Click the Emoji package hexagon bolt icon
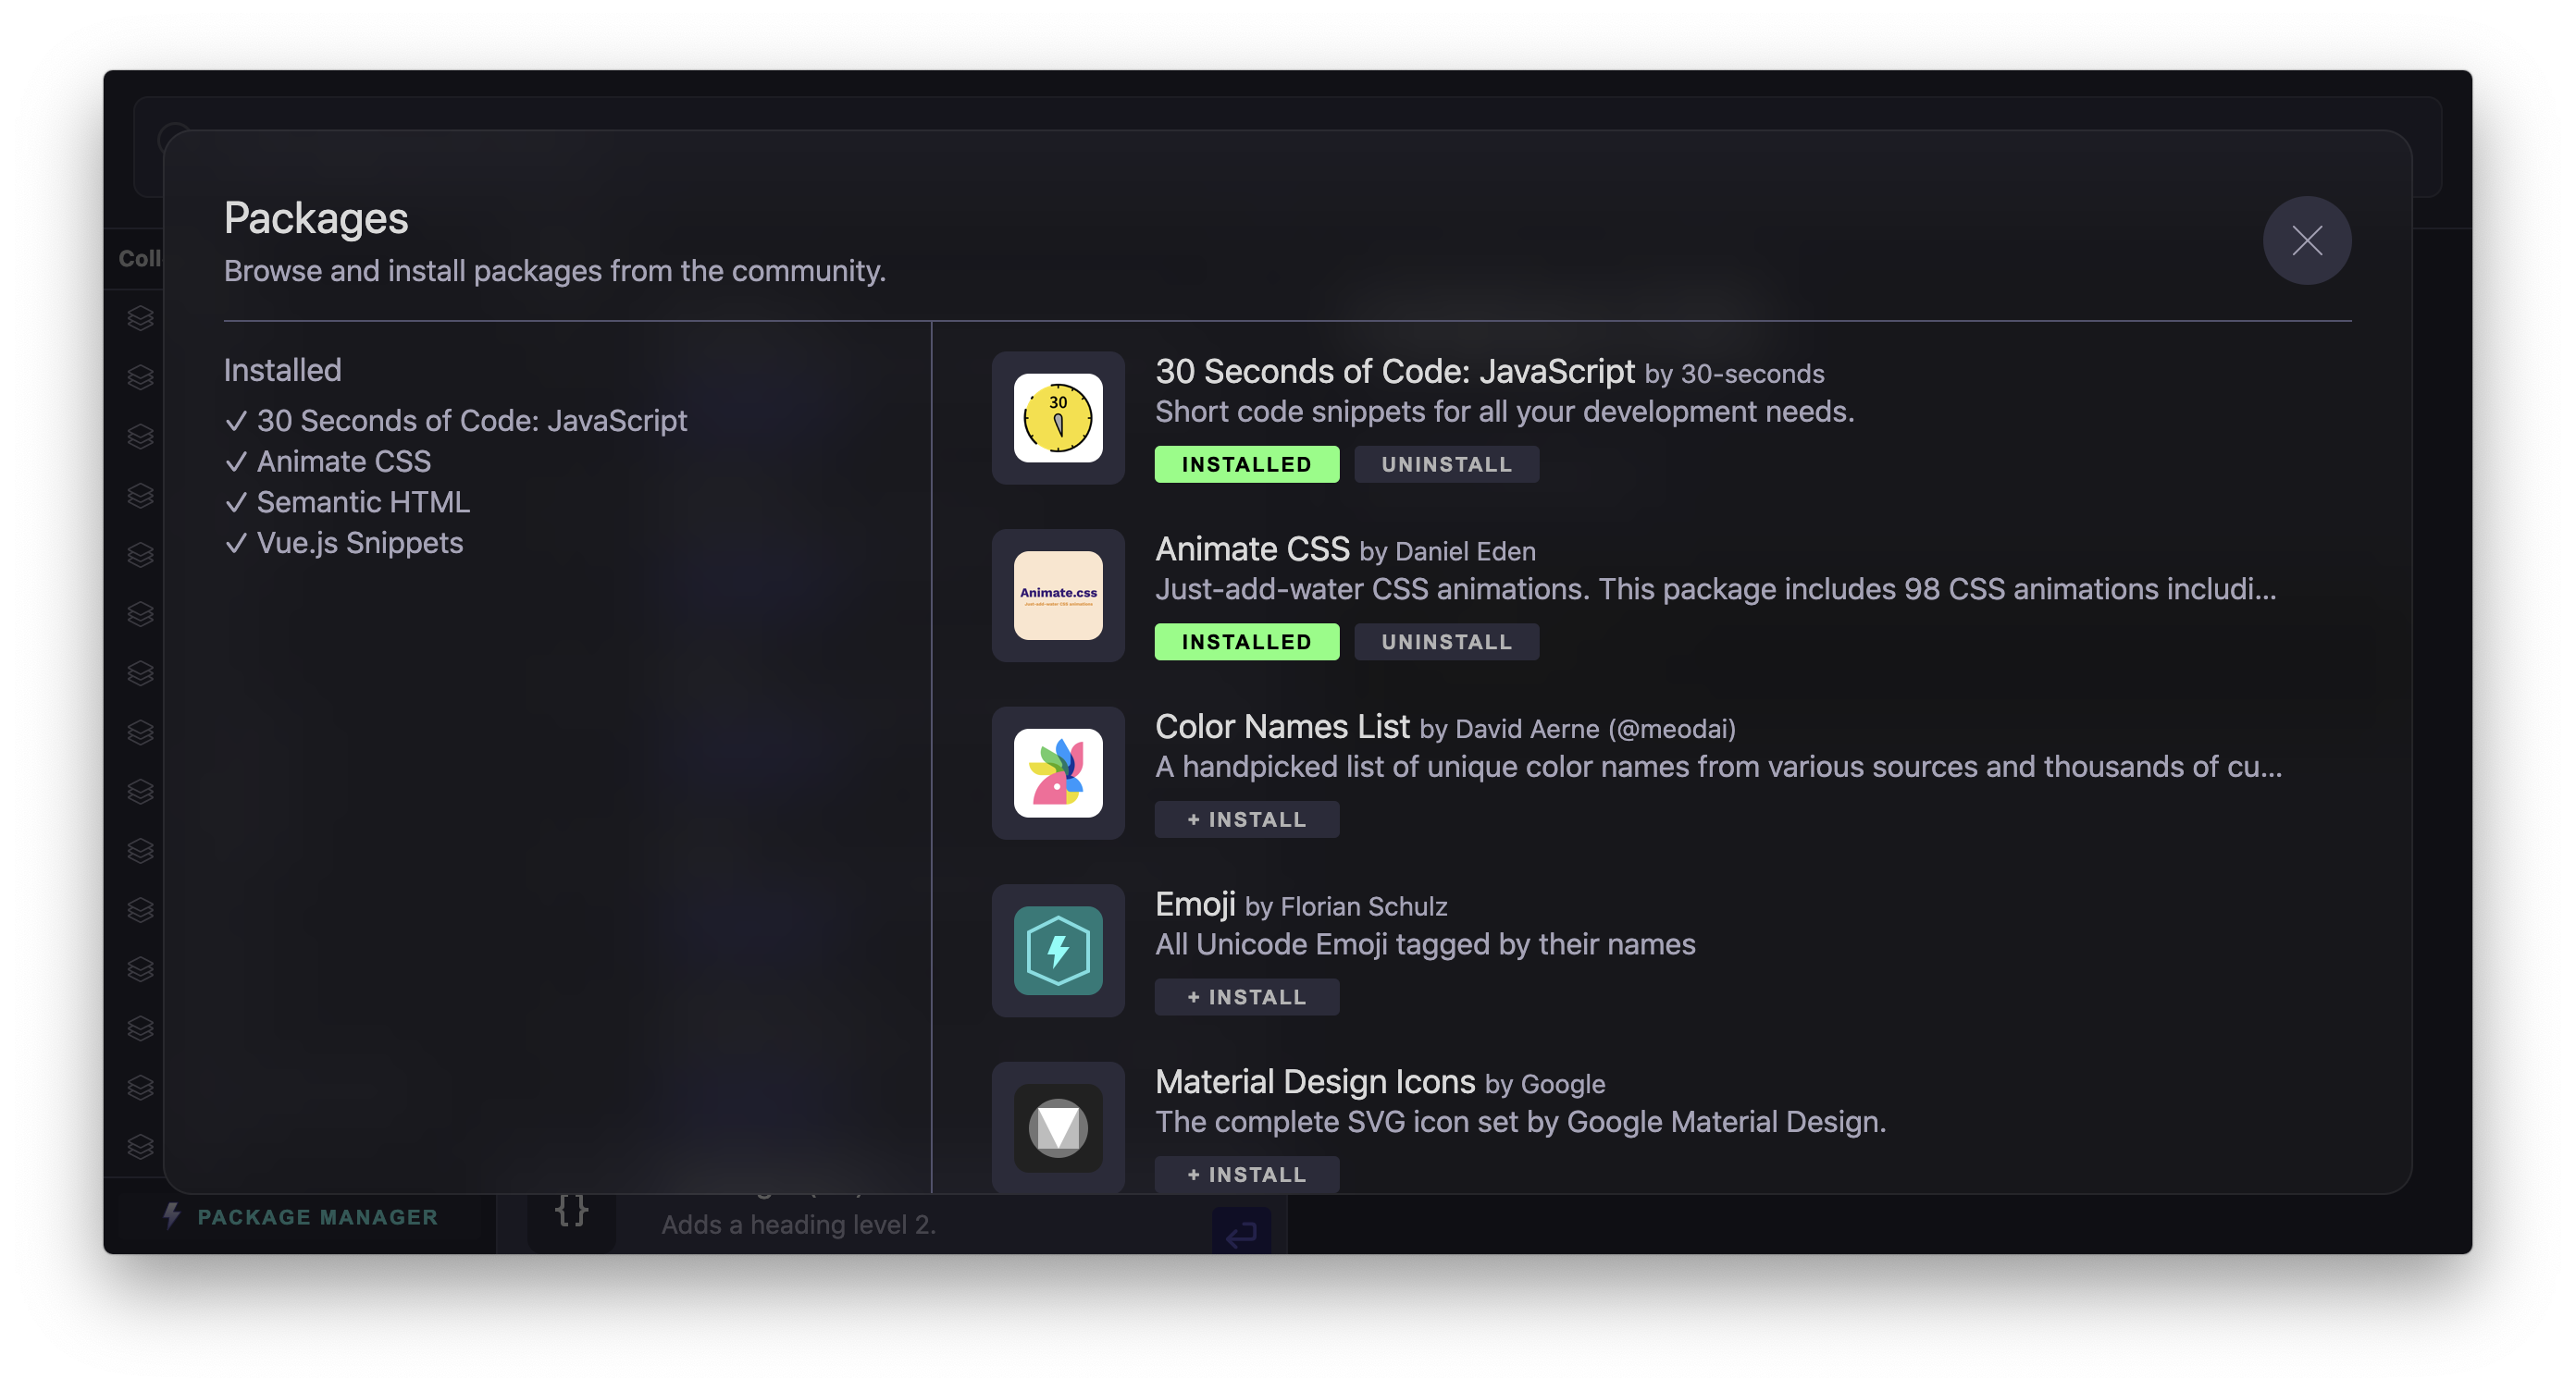 (x=1058, y=951)
